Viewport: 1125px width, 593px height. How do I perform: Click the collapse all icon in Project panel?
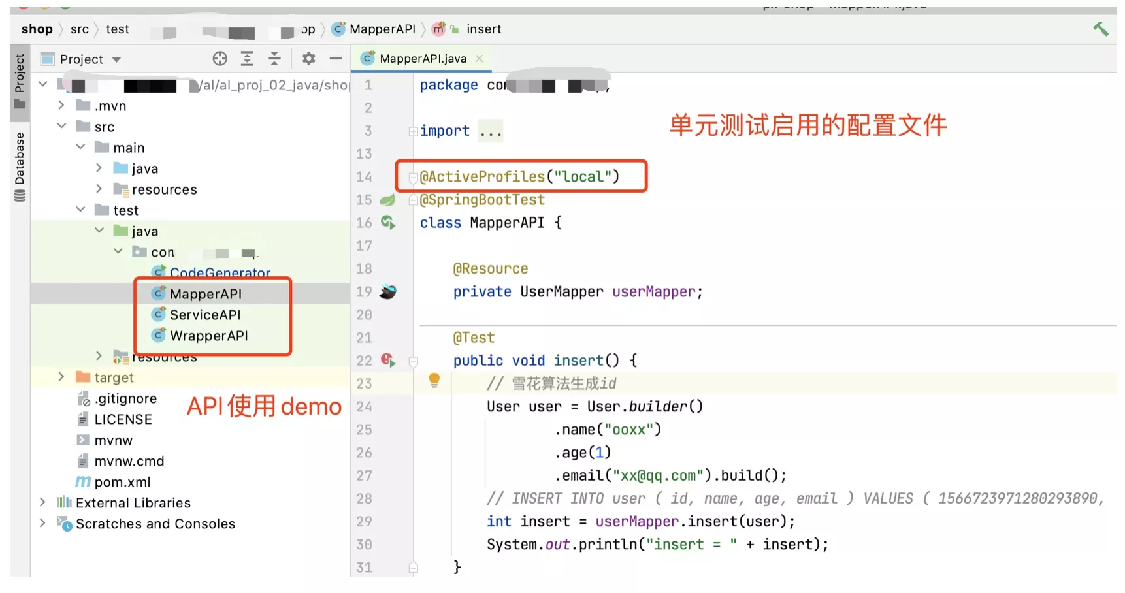(274, 59)
